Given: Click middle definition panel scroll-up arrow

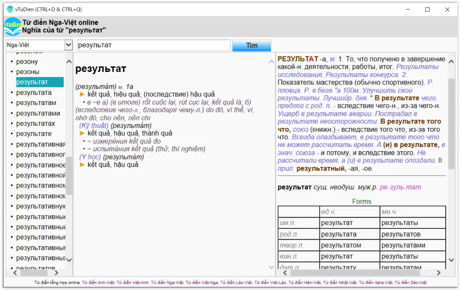Looking at the screenshot, I should (271, 61).
